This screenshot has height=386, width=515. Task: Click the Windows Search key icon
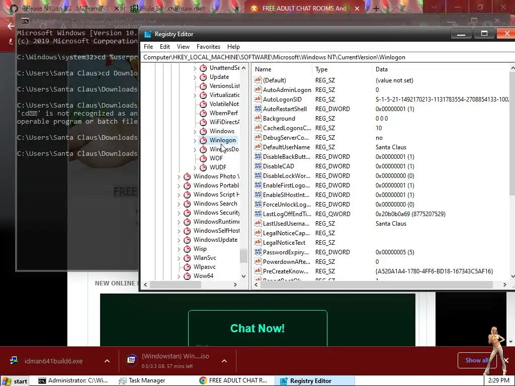coord(187,204)
